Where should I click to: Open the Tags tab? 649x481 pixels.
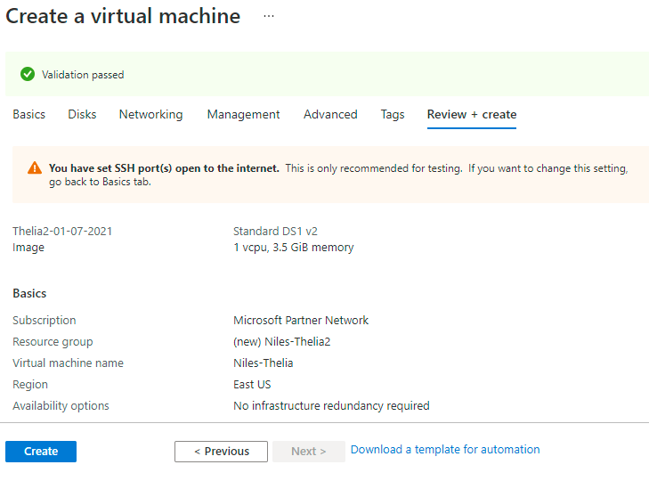click(393, 115)
